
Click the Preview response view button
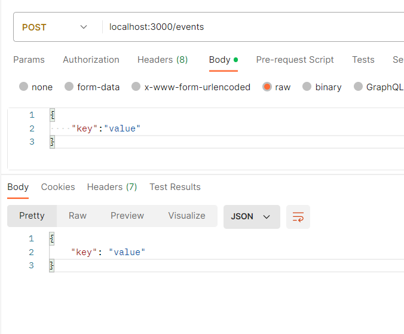[127, 216]
